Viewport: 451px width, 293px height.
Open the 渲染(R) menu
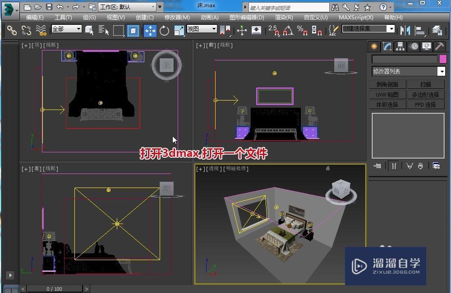(x=284, y=17)
